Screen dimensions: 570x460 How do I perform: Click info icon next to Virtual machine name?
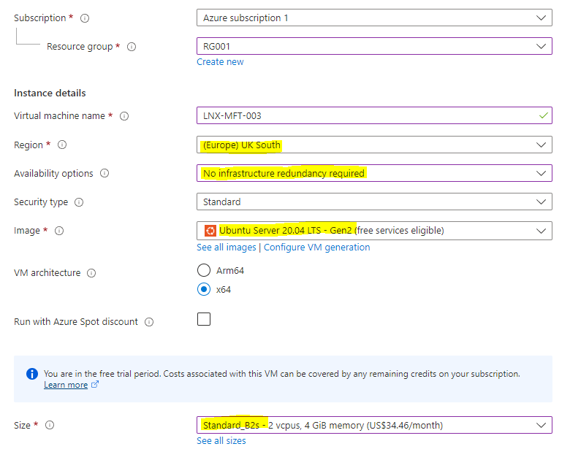[124, 116]
